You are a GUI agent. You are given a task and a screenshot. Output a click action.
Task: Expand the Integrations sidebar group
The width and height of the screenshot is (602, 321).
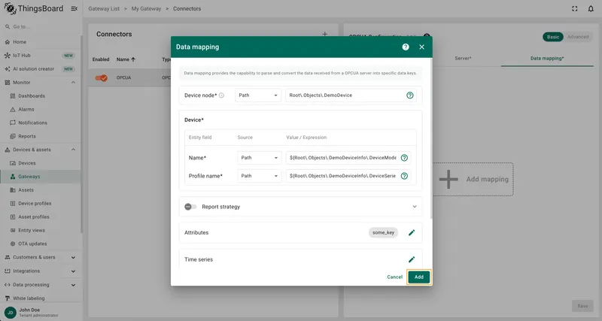(73, 271)
